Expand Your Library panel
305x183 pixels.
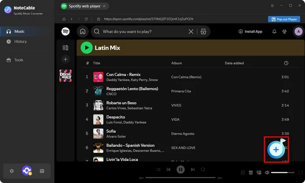coord(65,48)
